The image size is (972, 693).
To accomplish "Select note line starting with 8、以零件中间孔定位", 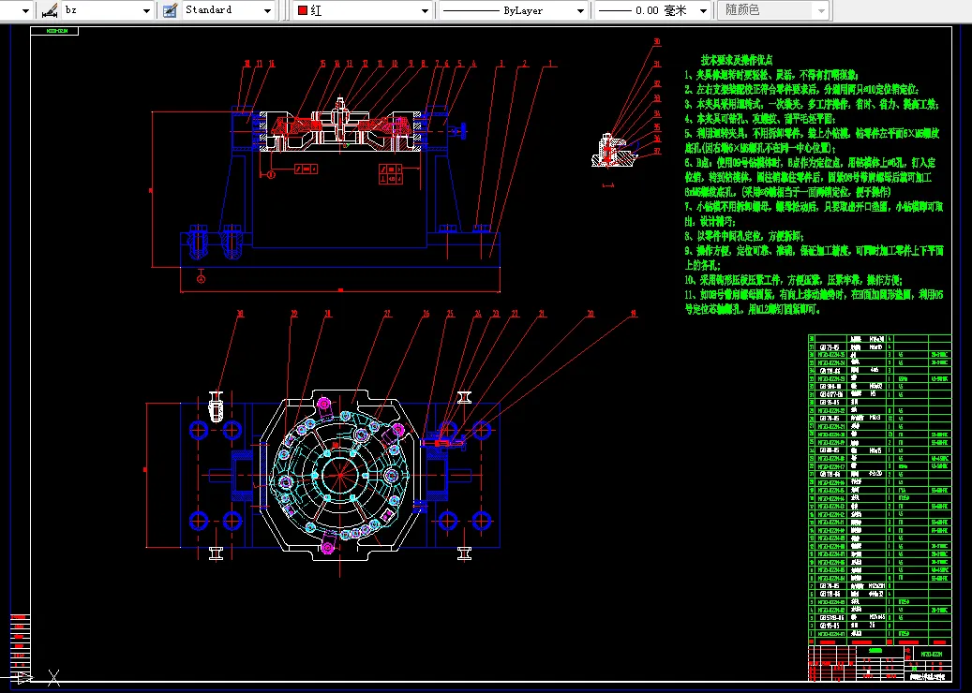I will point(744,236).
